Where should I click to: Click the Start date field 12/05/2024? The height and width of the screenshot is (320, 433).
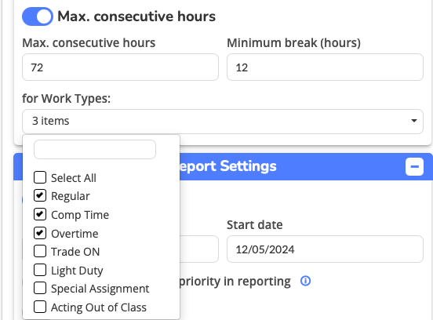[325, 249]
